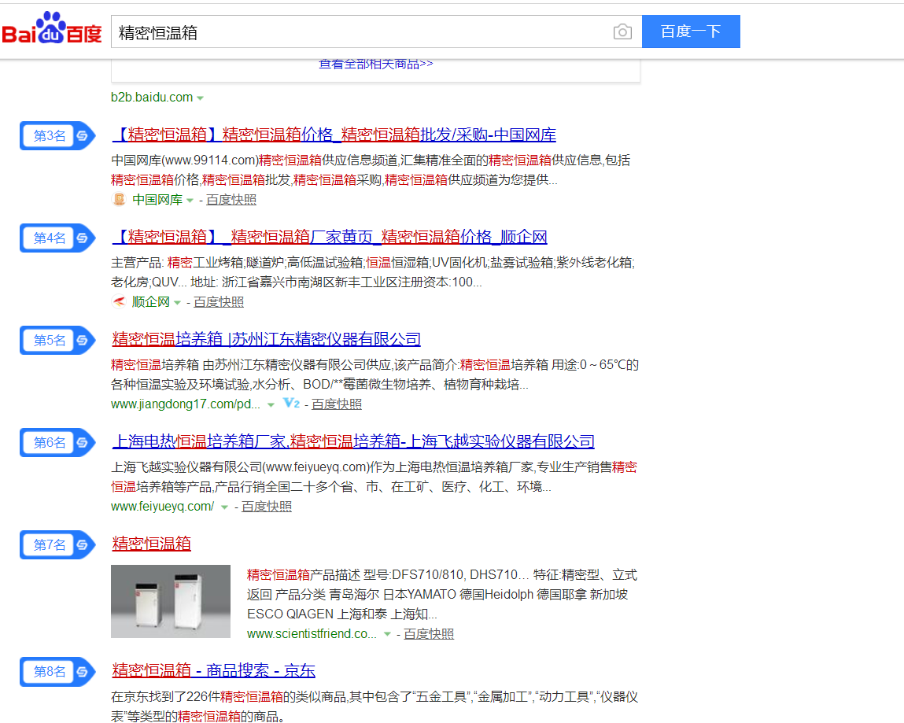Click the www.feiyueyq.com/ URL

(163, 506)
